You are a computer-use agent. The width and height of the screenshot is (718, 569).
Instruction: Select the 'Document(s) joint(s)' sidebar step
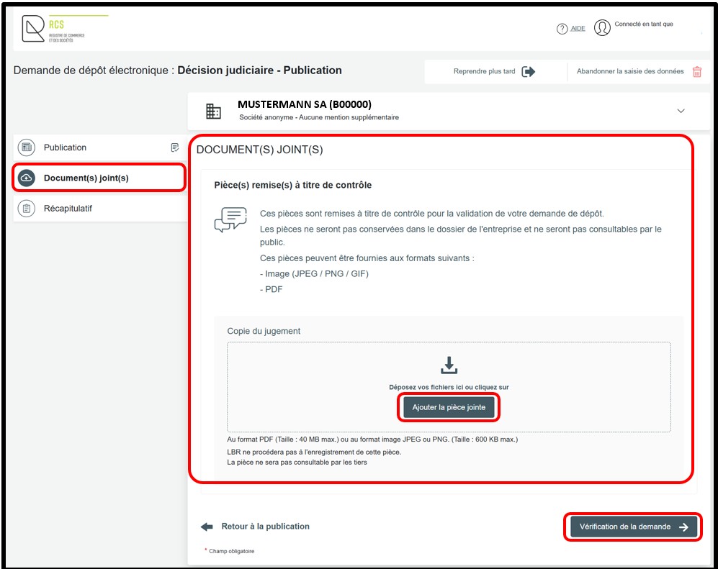[86, 178]
